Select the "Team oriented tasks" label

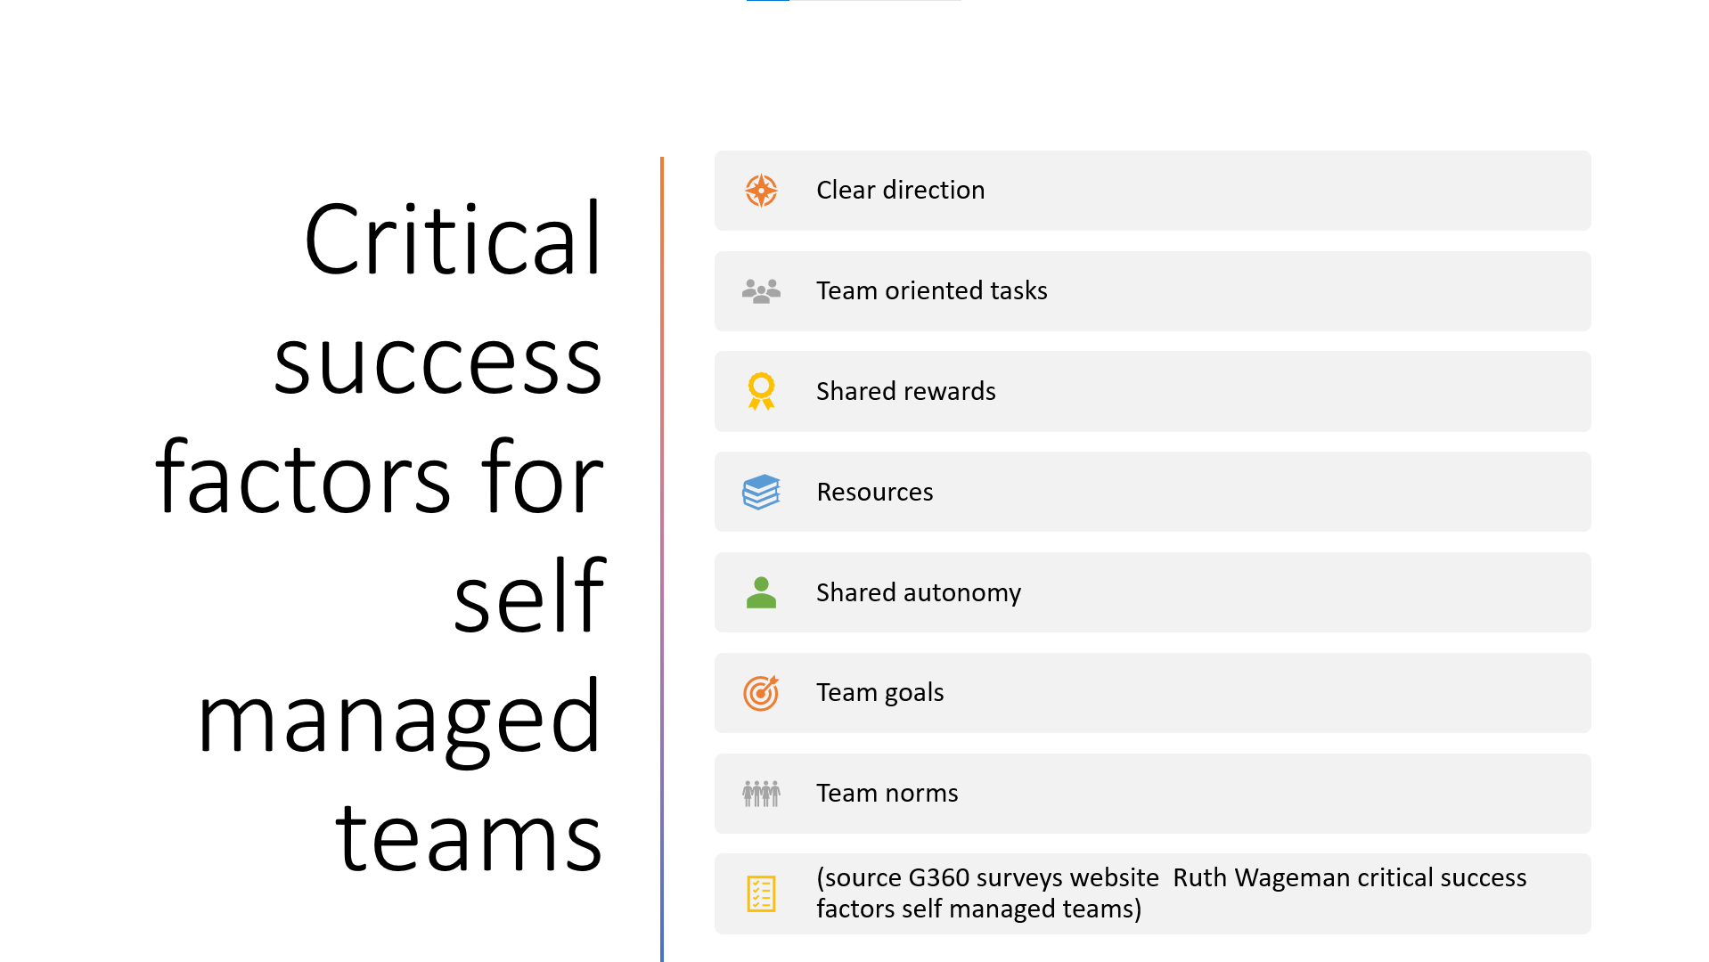(x=931, y=291)
